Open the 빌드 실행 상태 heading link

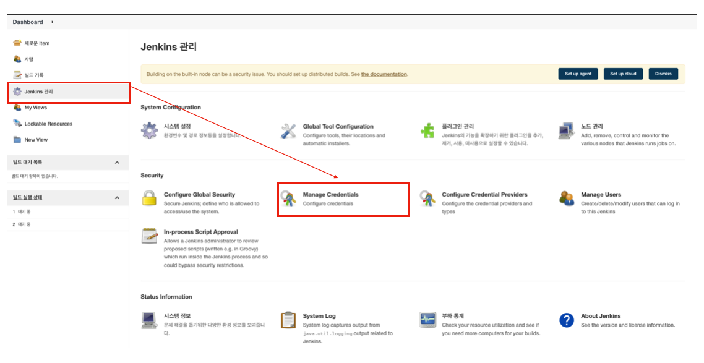coord(27,197)
